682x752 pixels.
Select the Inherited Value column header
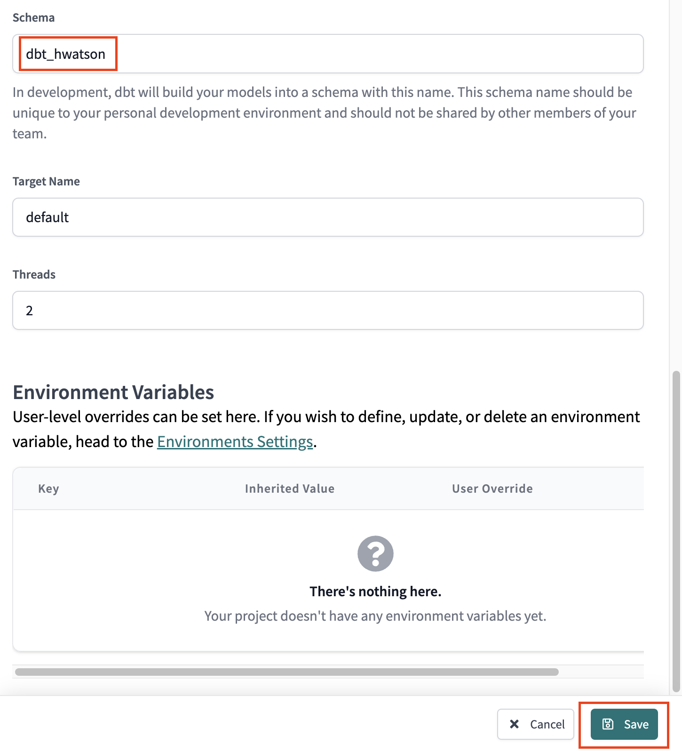tap(289, 488)
